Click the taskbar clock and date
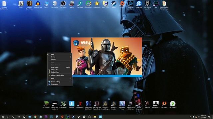Viewport: 213px width, 119px height. tap(203, 117)
